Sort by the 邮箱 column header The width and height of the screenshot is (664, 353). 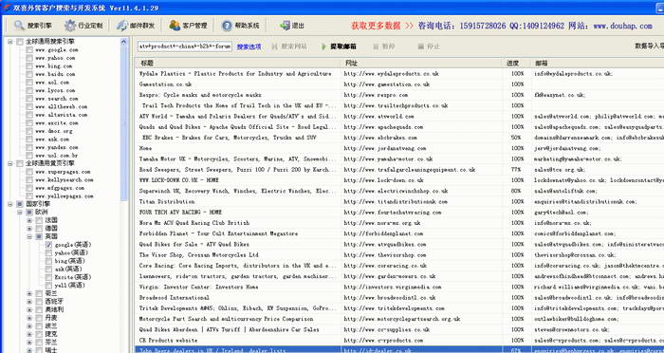point(598,64)
